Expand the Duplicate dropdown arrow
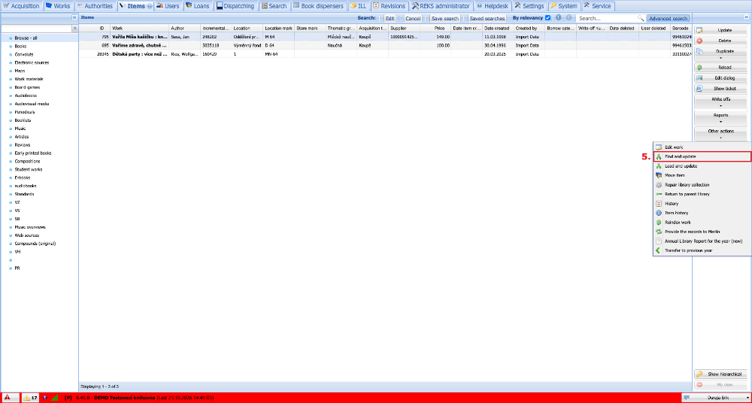Viewport: 752px width, 403px height. click(x=720, y=58)
